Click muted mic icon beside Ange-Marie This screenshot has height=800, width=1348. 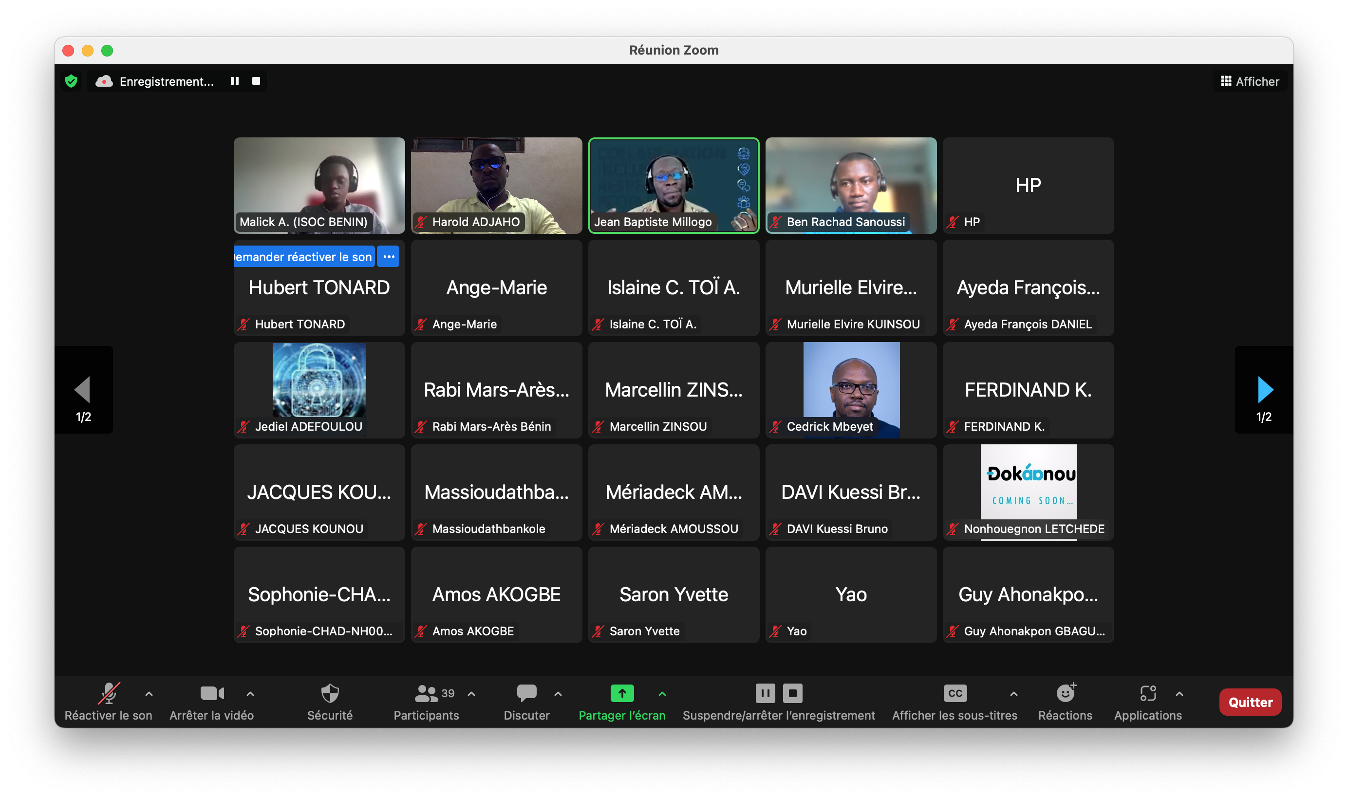pos(421,324)
